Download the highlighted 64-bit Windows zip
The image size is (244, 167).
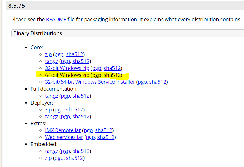click(67, 75)
